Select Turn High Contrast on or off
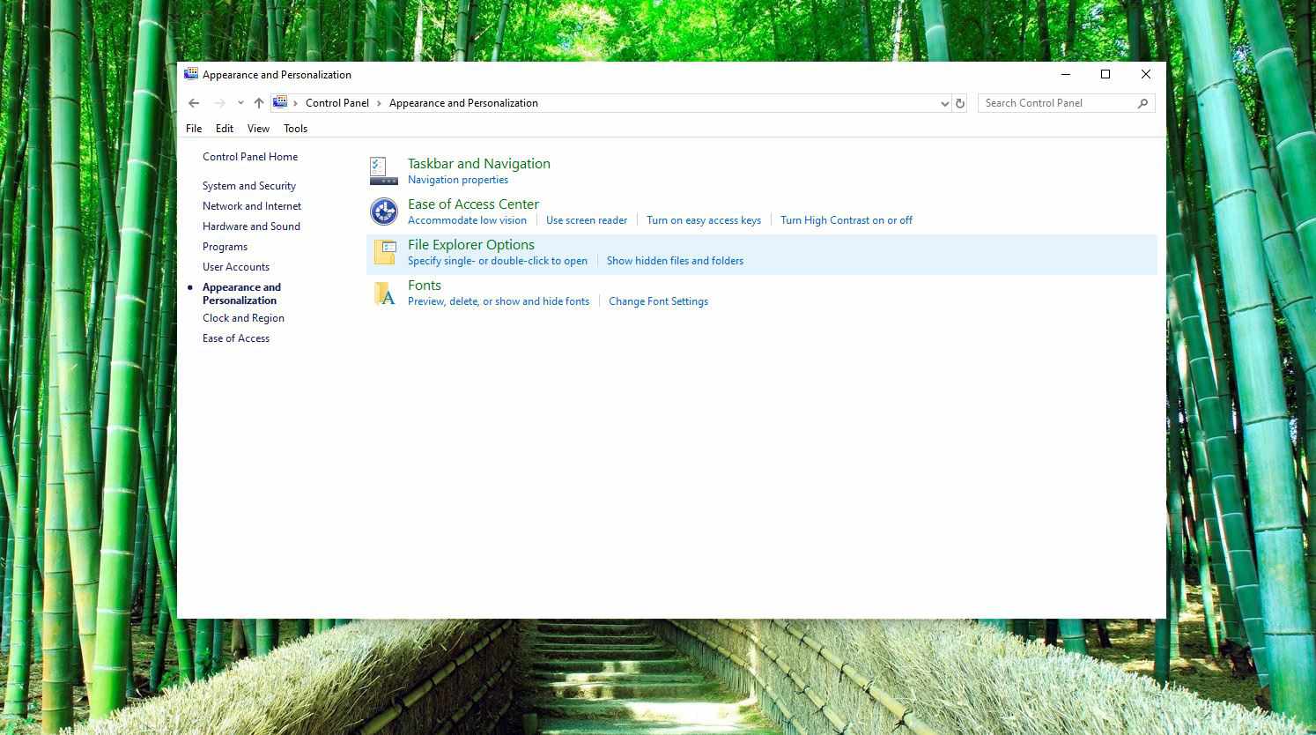1316x735 pixels. (x=847, y=220)
